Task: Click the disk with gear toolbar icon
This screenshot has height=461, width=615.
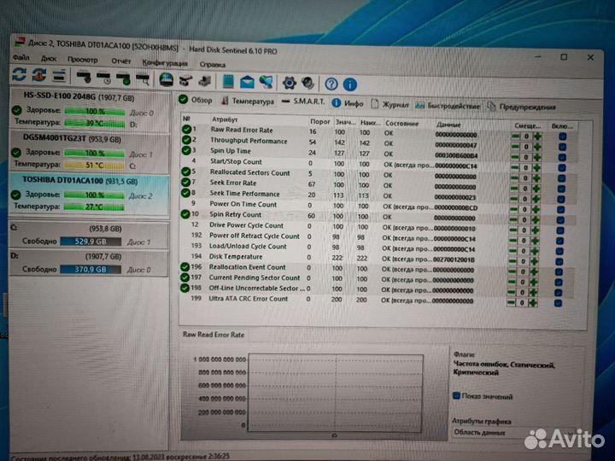Action: 84,77
